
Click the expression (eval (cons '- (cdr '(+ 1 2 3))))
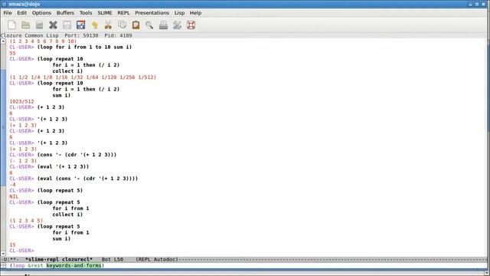(x=87, y=179)
